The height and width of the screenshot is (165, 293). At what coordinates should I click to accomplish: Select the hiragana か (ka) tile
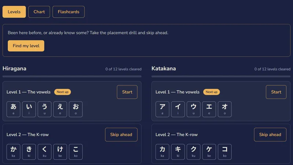coord(13,152)
